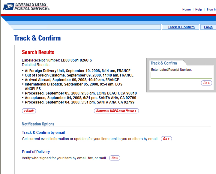Click label number EB88 8581 826U S
Viewport: 216px width, 174px height.
[76, 60]
